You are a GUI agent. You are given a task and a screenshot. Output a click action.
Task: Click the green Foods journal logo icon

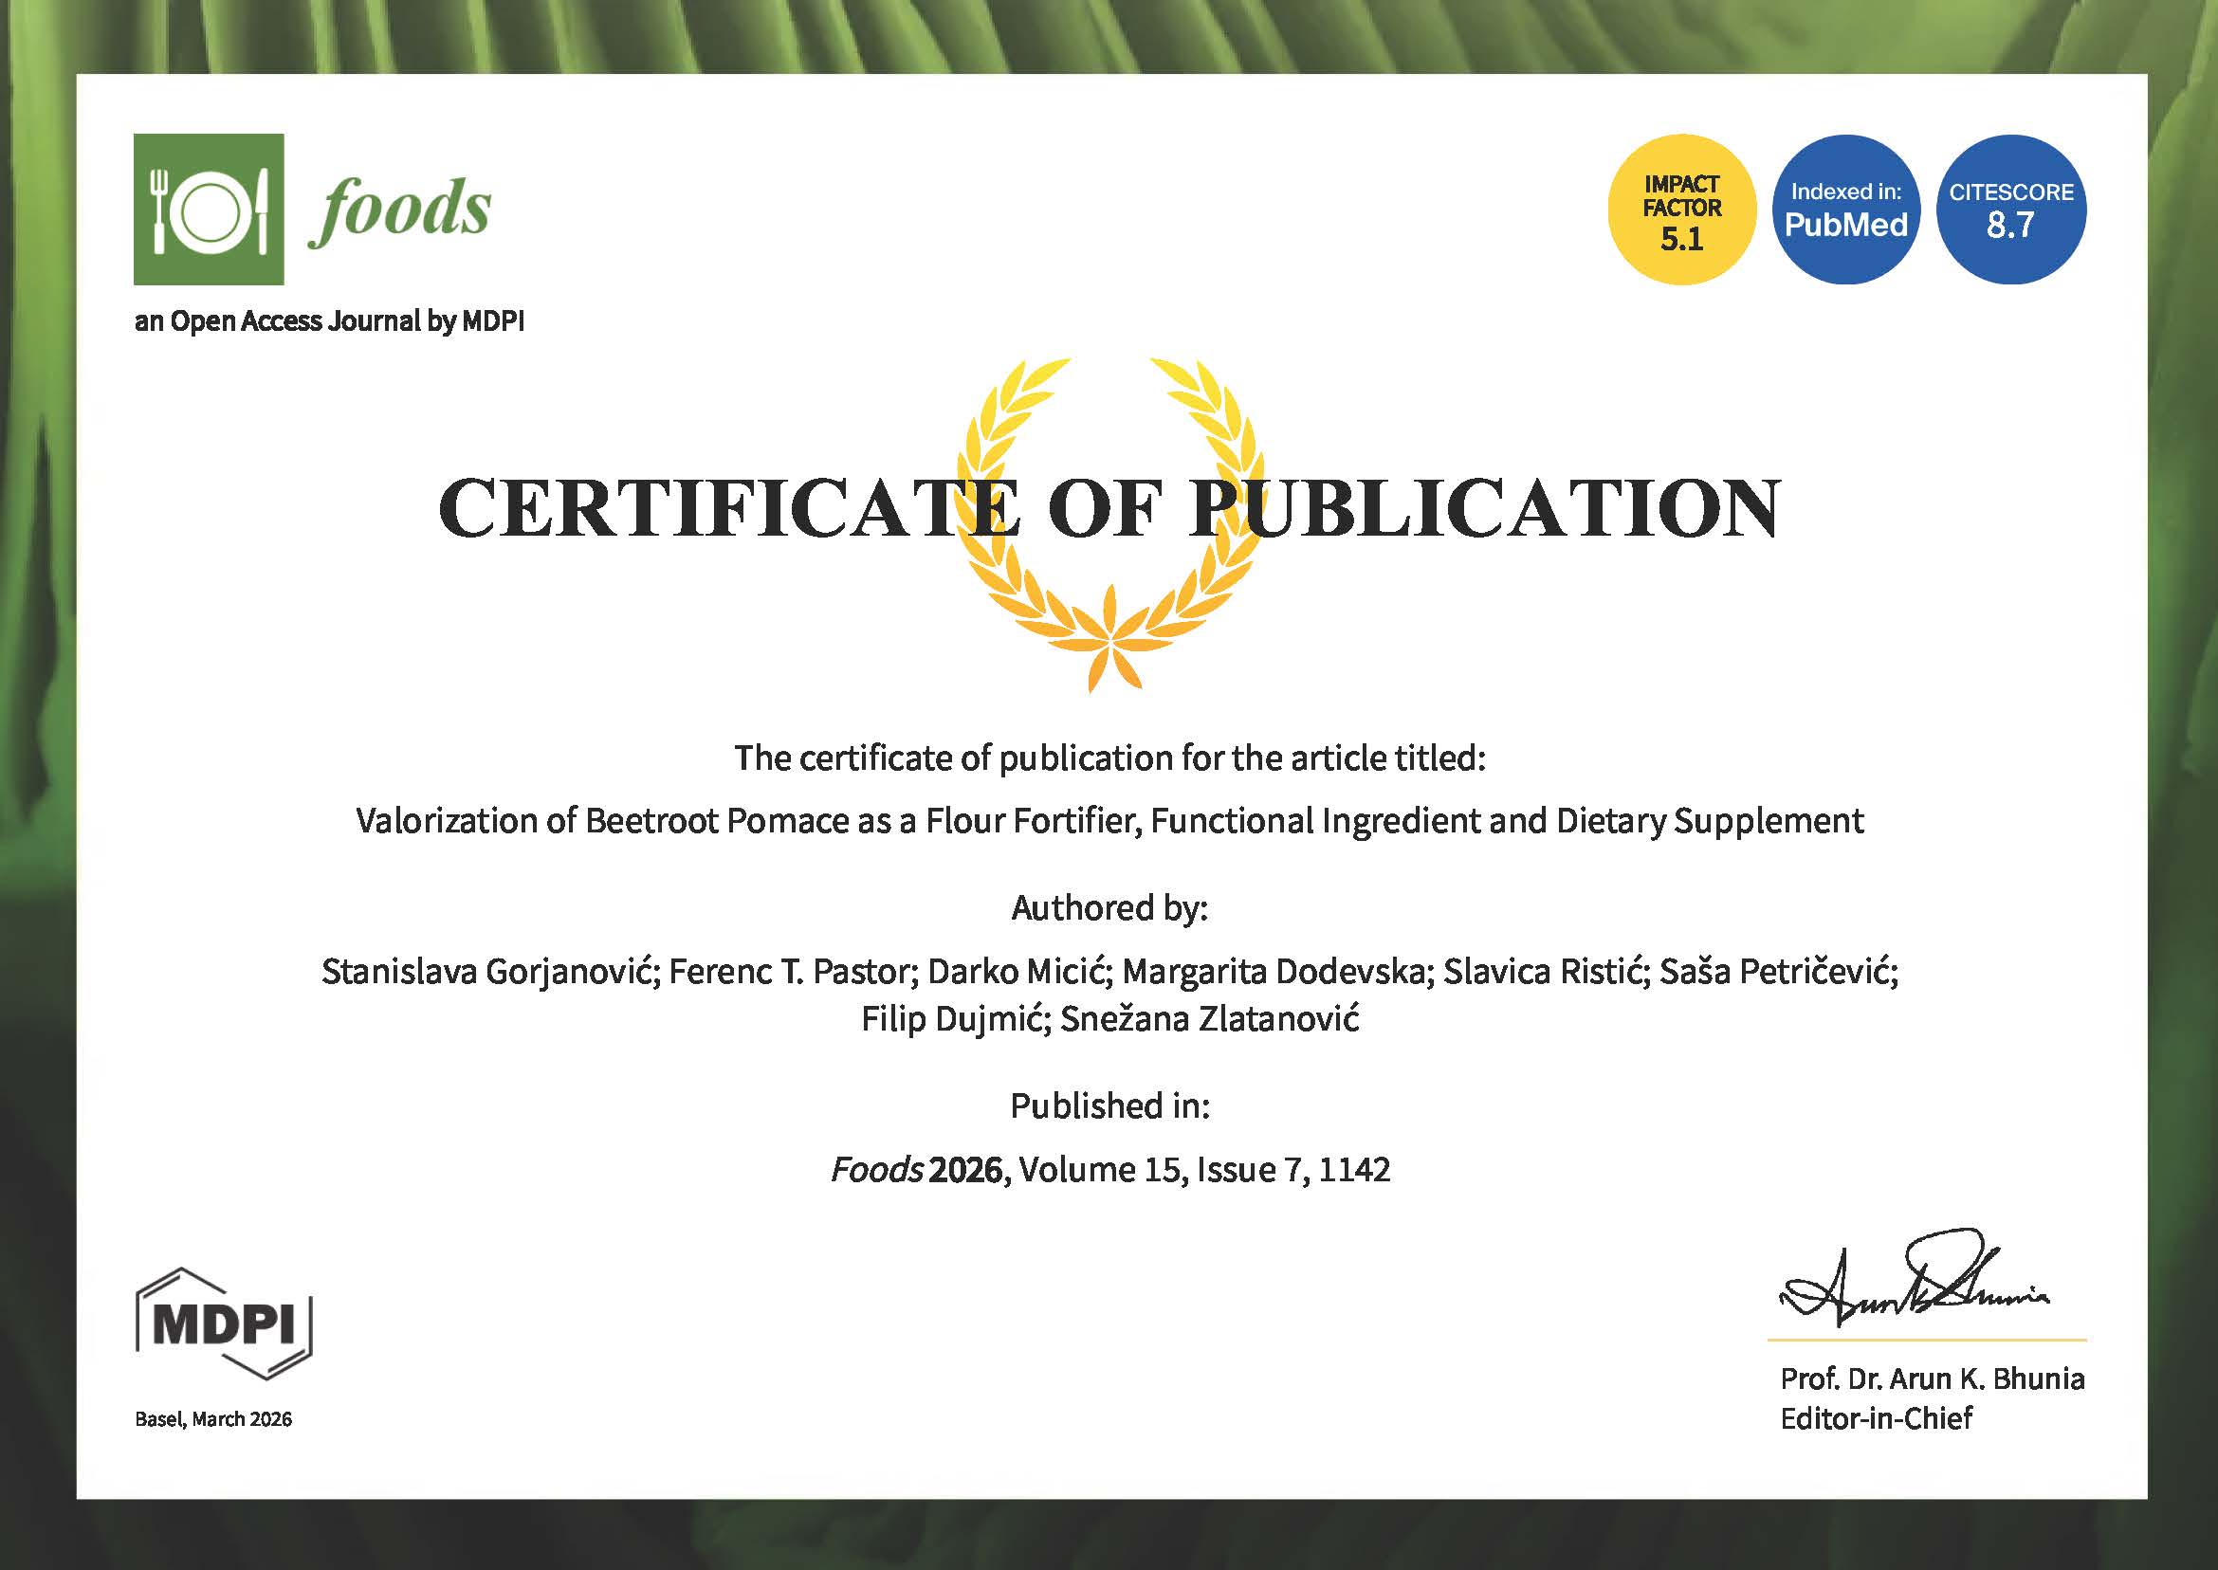point(208,209)
